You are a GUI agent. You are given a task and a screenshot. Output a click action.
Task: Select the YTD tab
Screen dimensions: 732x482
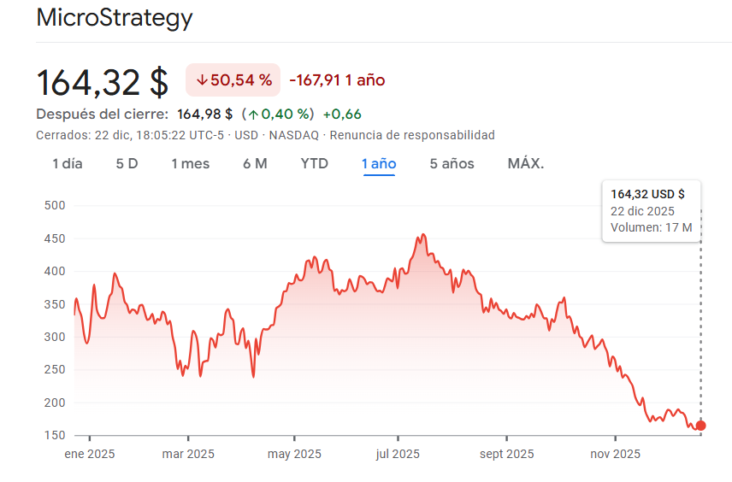pos(314,163)
